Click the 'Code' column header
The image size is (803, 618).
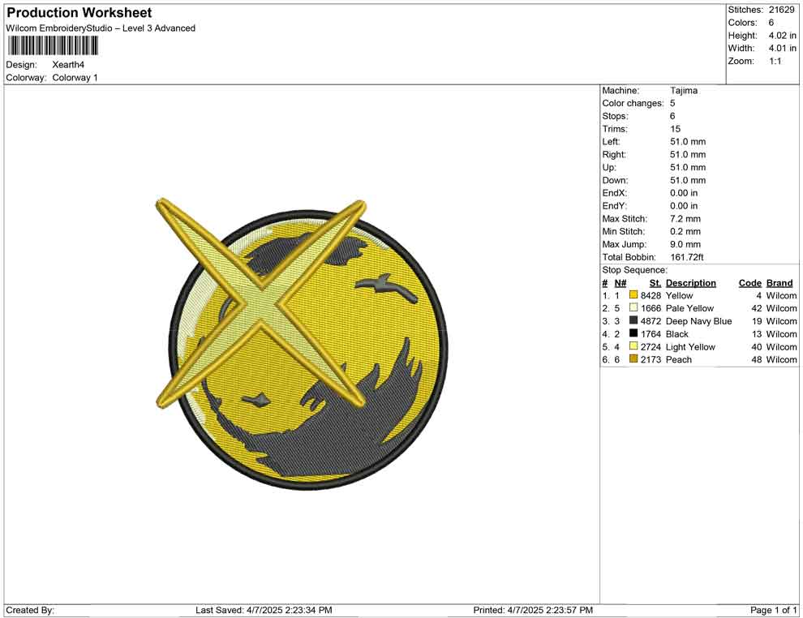[750, 282]
